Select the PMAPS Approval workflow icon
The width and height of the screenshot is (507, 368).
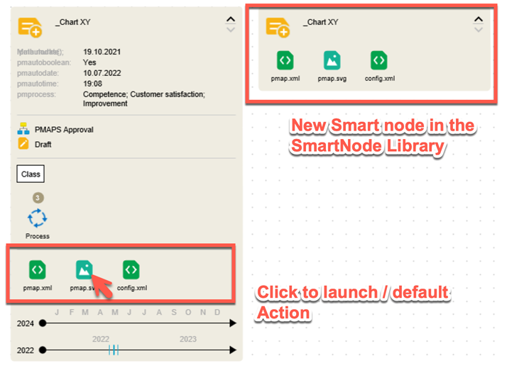coord(23,130)
